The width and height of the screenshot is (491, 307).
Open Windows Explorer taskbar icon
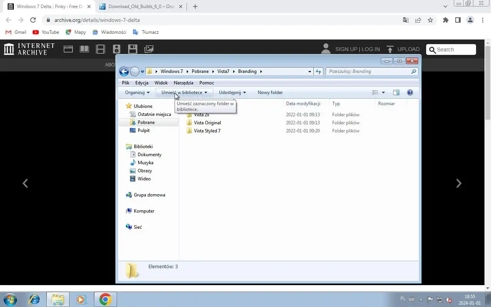pos(58,299)
